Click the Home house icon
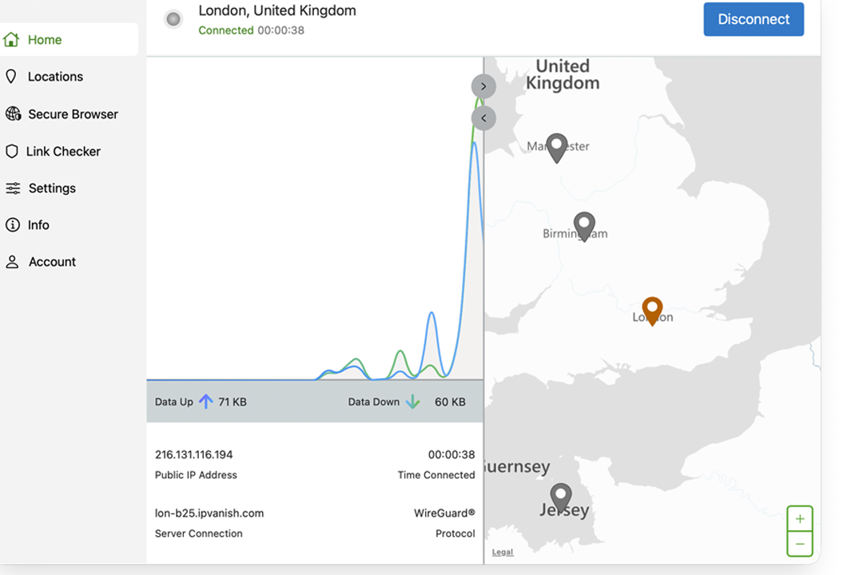863x575 pixels. (x=11, y=39)
